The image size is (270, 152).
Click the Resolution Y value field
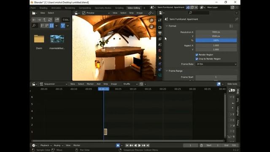(216, 36)
